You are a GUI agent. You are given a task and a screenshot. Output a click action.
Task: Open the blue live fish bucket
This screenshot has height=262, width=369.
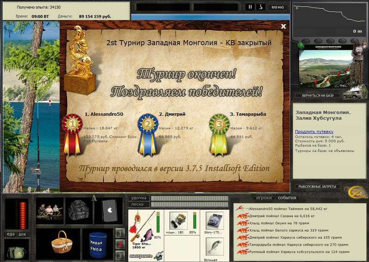pyautogui.click(x=97, y=245)
